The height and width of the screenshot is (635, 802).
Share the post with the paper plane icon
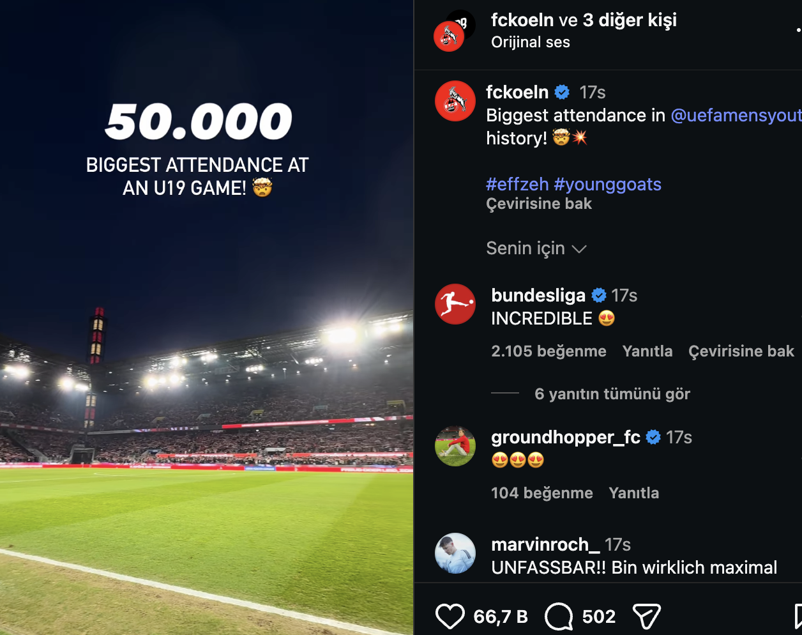[x=646, y=616]
